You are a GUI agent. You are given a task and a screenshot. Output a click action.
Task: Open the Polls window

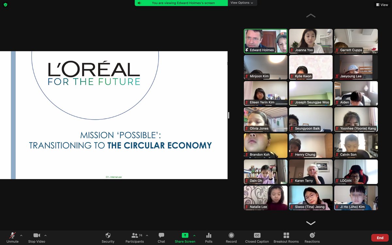209,237
